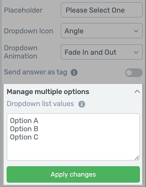
Task: Click the chevron arrow in Dropdown Animation field
Action: tap(136, 52)
